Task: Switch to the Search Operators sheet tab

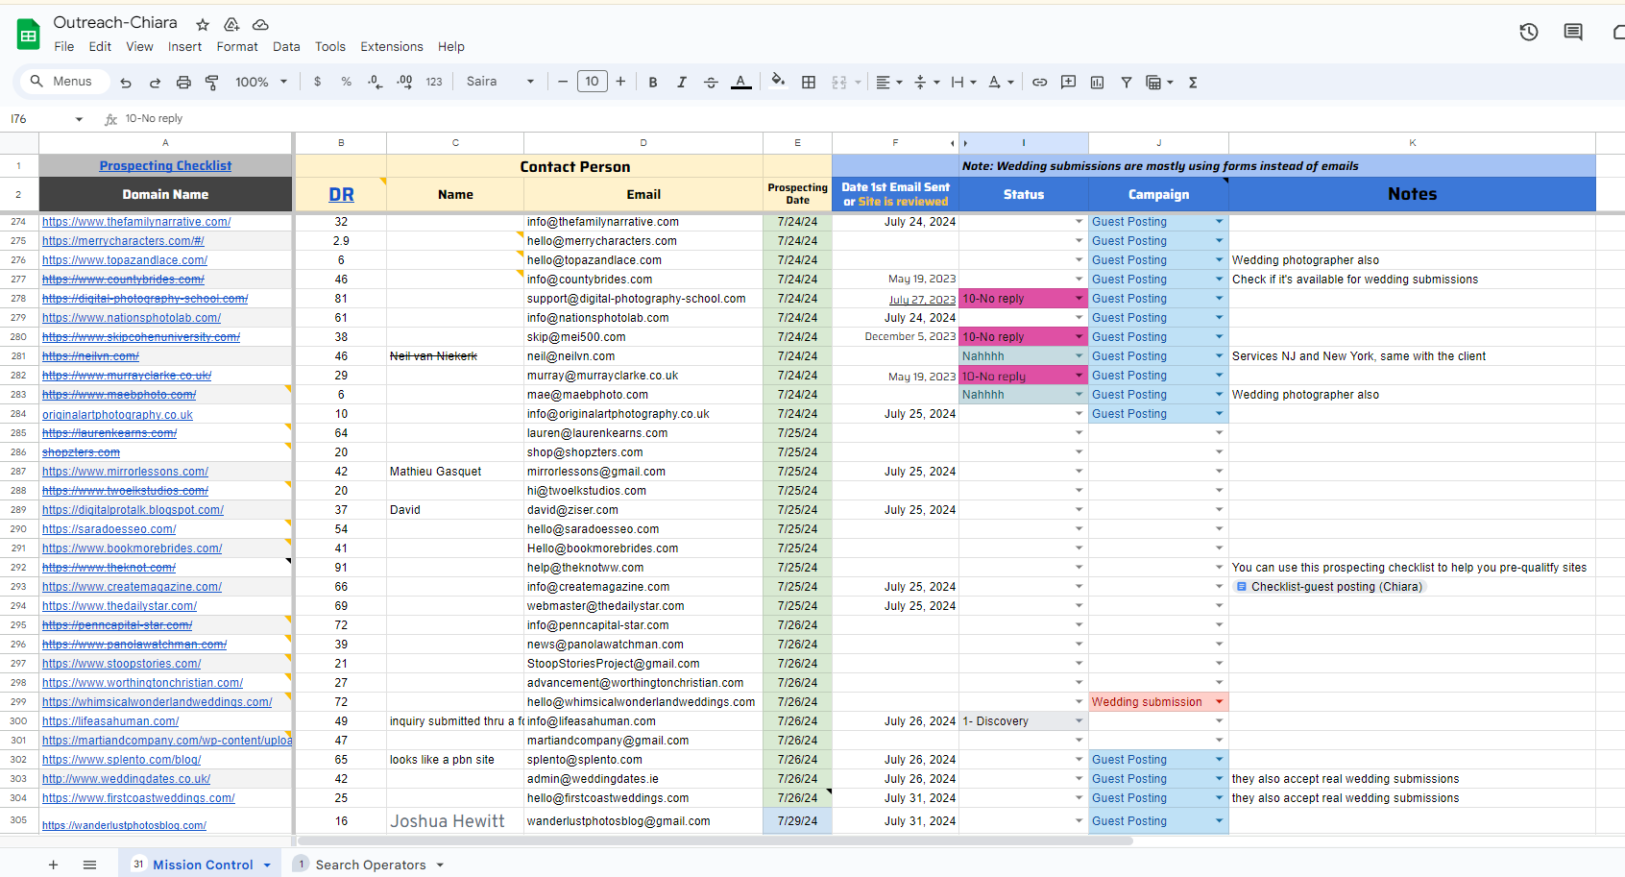Action: point(370,865)
